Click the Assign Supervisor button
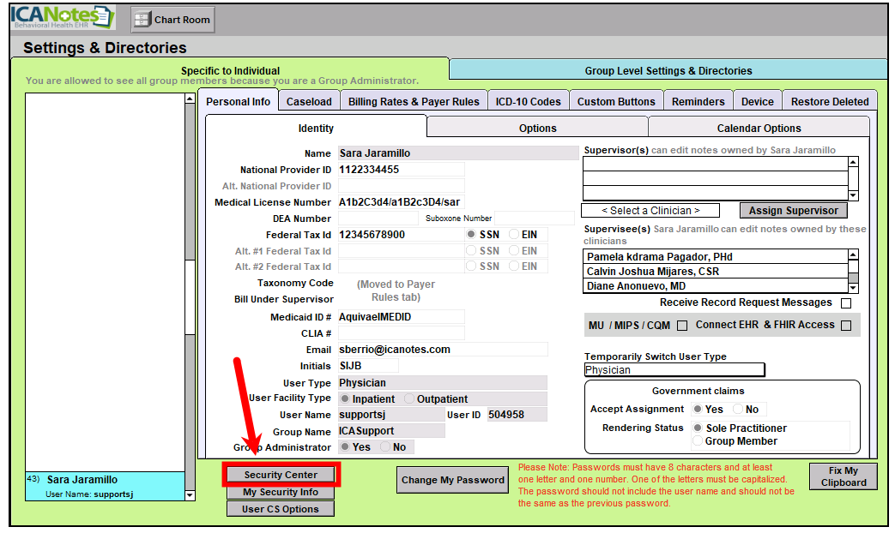 click(793, 211)
